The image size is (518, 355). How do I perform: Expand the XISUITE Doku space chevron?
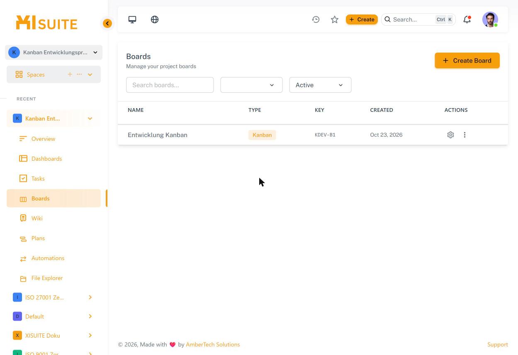pyautogui.click(x=90, y=336)
